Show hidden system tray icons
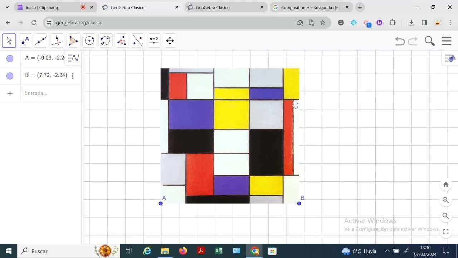Screen dimensions: 458x258 point(387,251)
